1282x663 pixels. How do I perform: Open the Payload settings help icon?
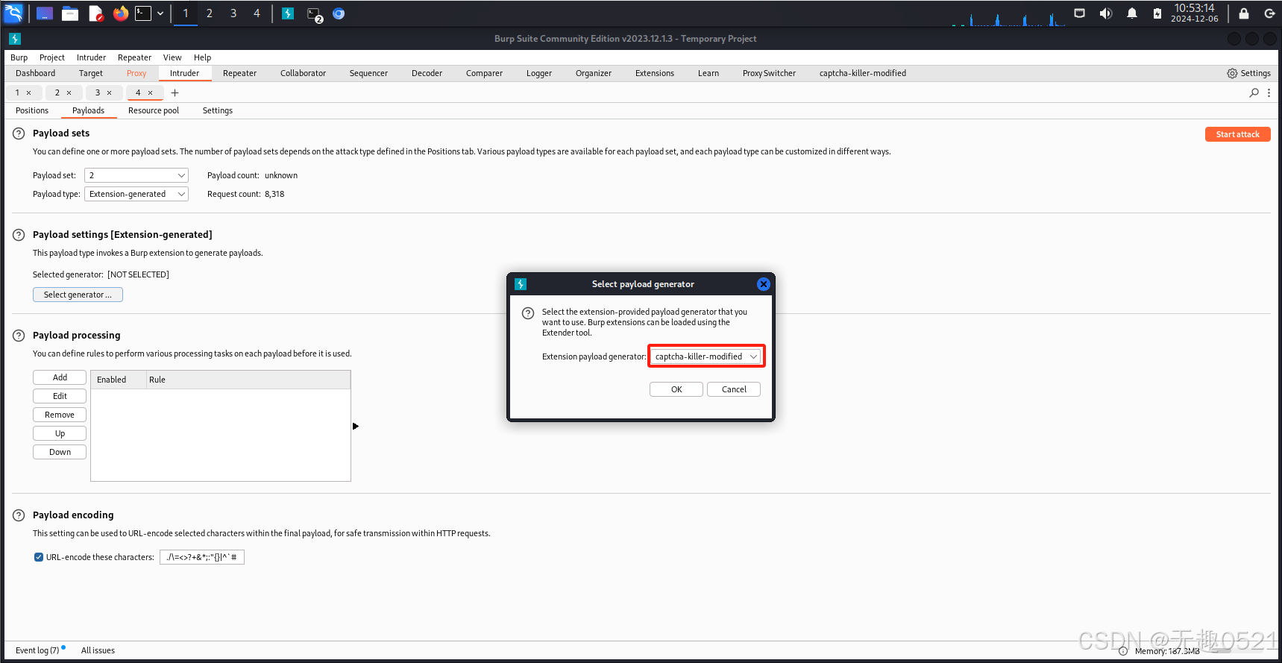coord(19,235)
